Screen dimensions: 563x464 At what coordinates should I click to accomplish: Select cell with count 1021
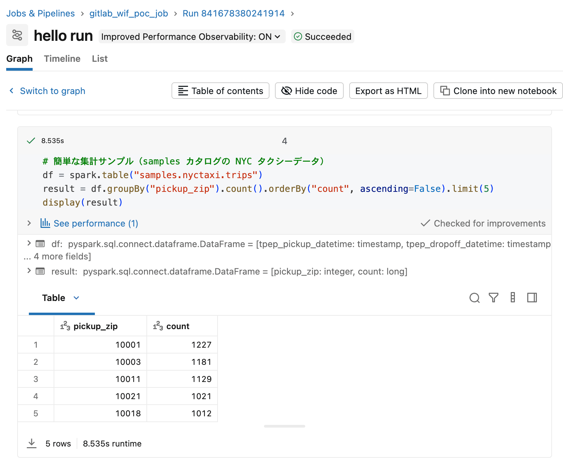[x=182, y=396]
